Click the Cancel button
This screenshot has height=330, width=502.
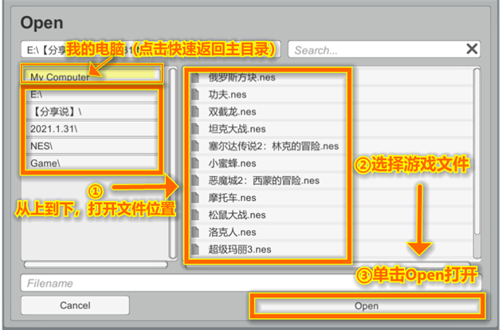pos(75,305)
